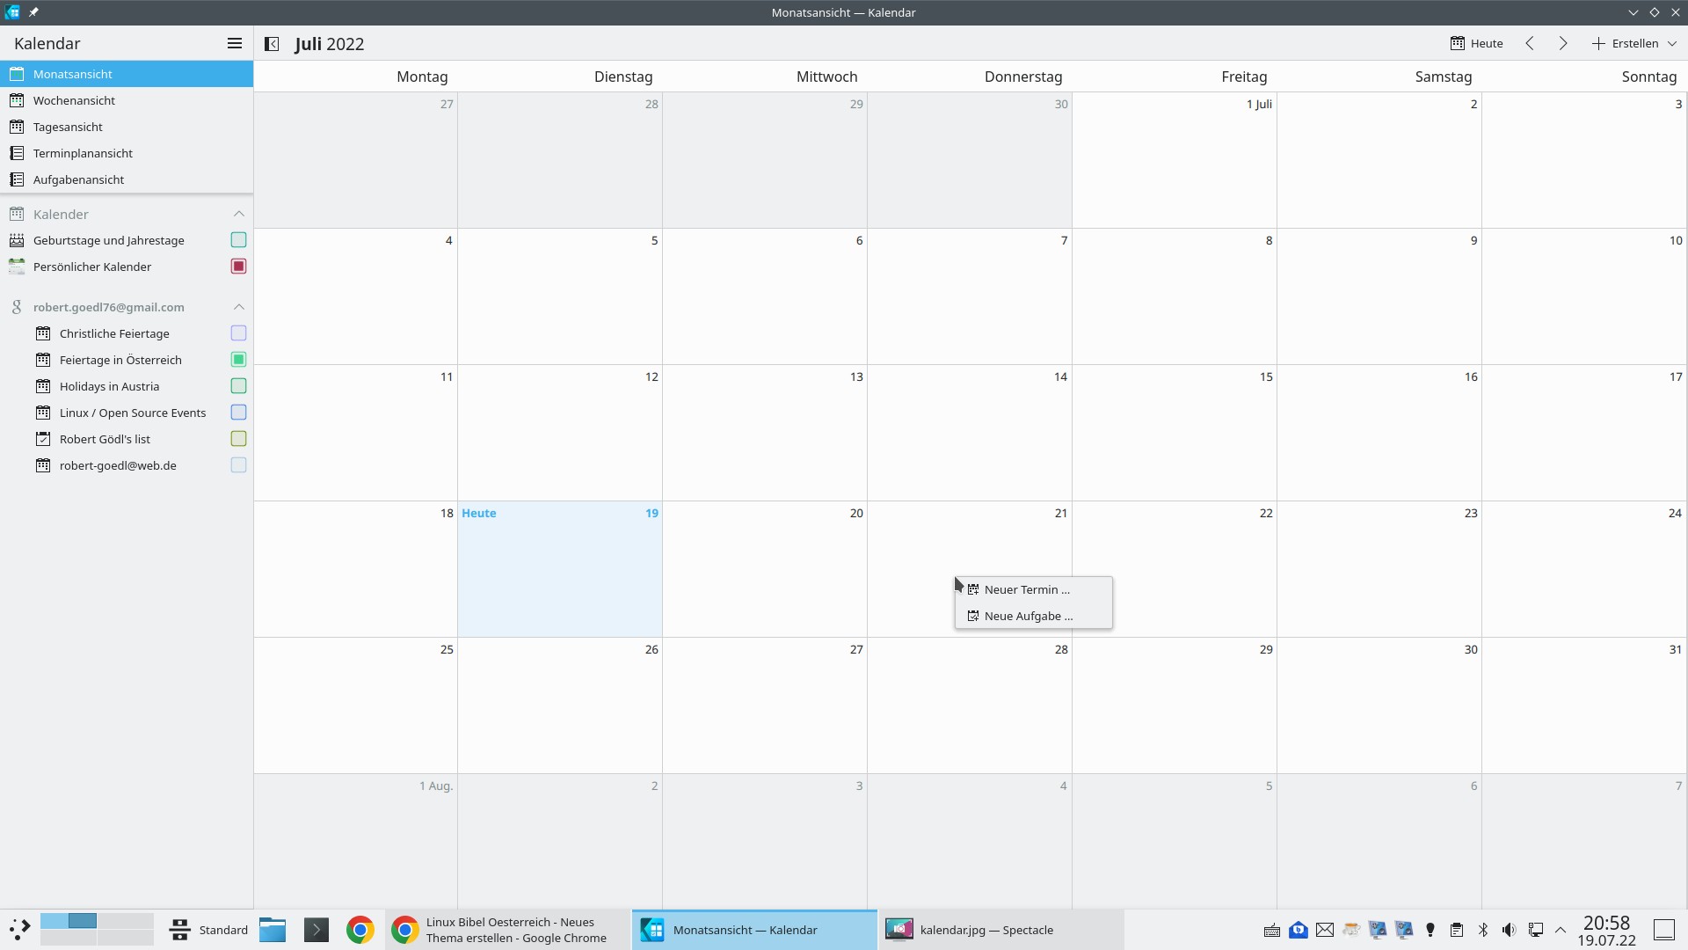1688x950 pixels.
Task: Open the keyboard tray icon
Action: coord(1272,930)
